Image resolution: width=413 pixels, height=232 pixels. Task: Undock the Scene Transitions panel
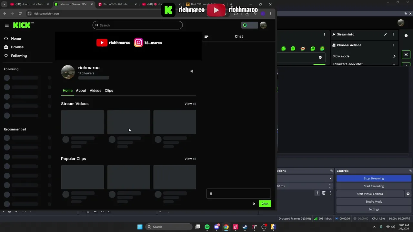[x=331, y=171]
